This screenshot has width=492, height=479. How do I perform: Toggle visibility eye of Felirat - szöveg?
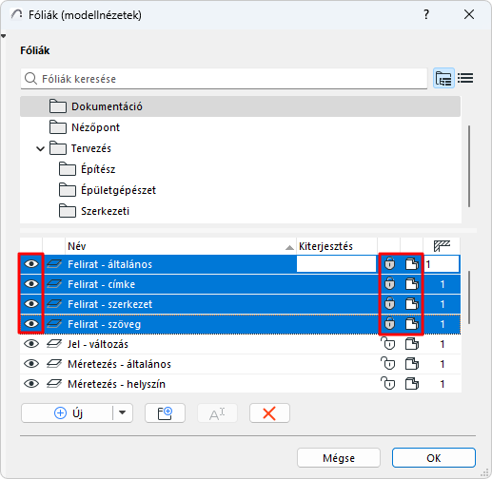31,324
